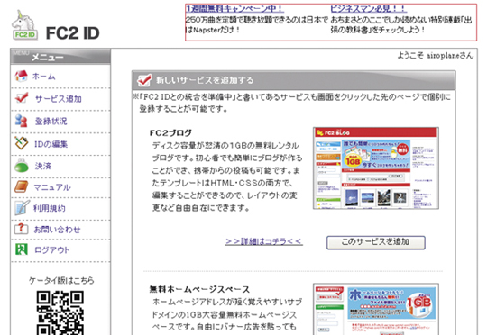This screenshot has width=487, height=335.
Task: Go to the マニュアル menu entry
Action: click(52, 187)
